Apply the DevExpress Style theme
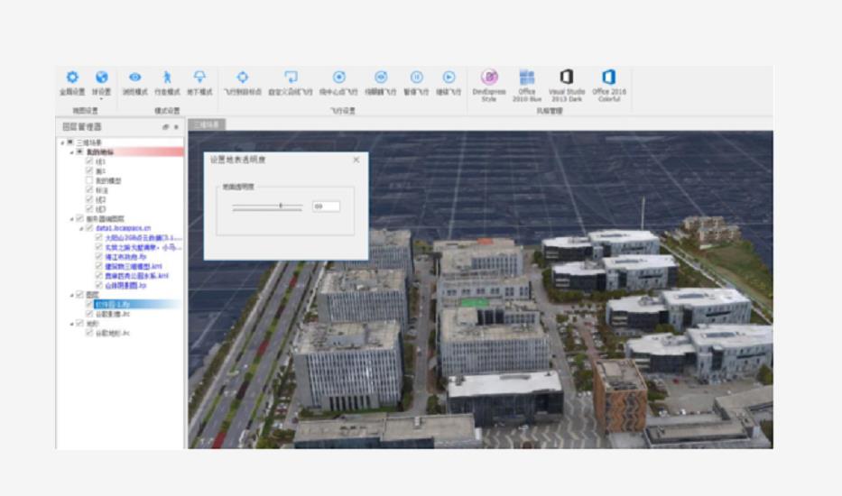Image resolution: width=842 pixels, height=496 pixels. 489,78
